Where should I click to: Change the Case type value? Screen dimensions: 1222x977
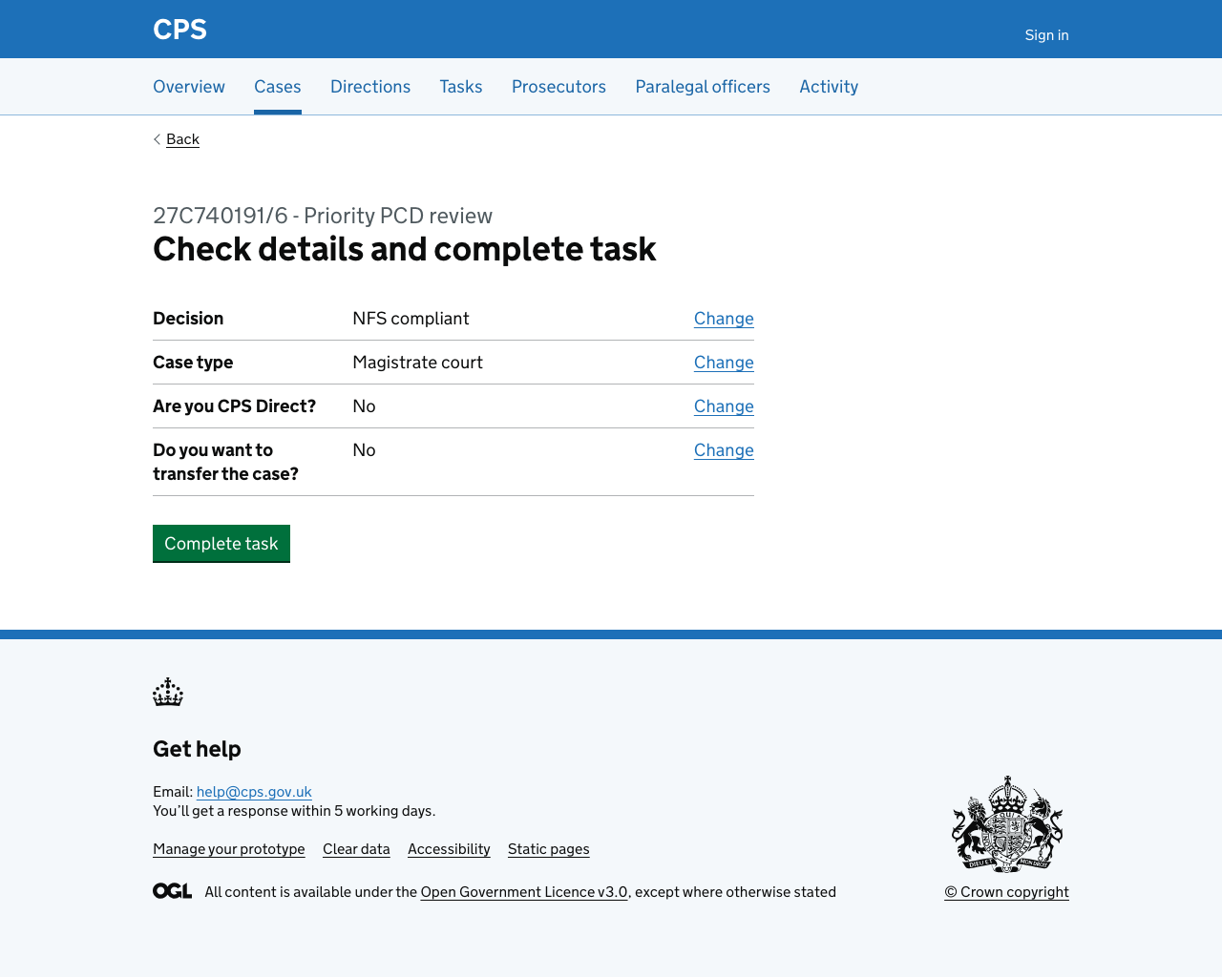point(724,361)
